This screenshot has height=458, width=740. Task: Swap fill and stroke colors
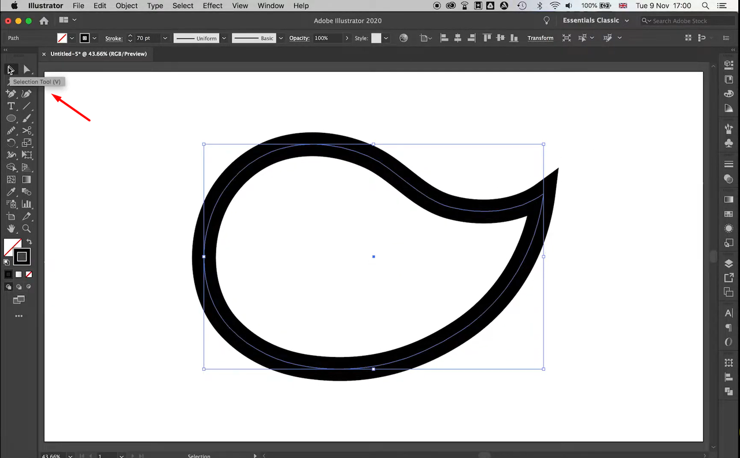pyautogui.click(x=30, y=241)
